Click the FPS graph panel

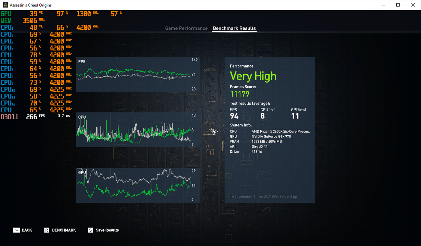pyautogui.click(x=138, y=74)
